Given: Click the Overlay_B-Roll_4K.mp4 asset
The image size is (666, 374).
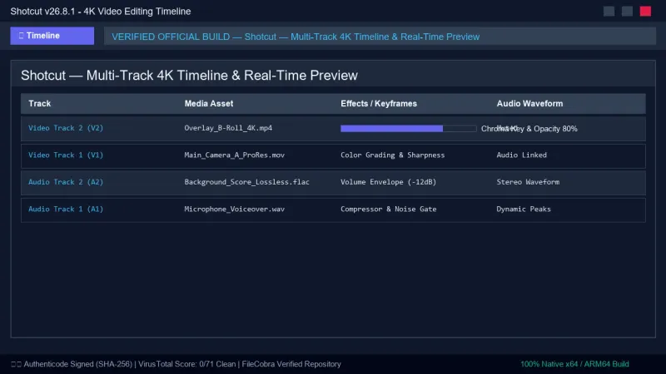Looking at the screenshot, I should click(228, 128).
